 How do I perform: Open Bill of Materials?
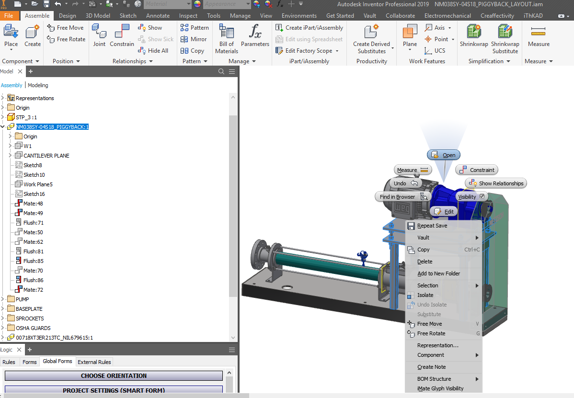[x=227, y=38]
